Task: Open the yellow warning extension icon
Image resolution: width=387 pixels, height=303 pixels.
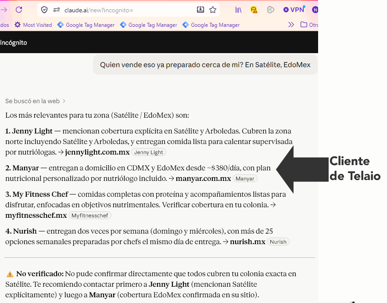Action: (254, 10)
